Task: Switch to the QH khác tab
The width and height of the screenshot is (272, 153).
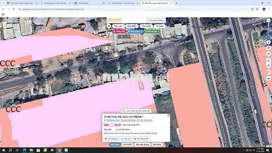Action: point(157,144)
